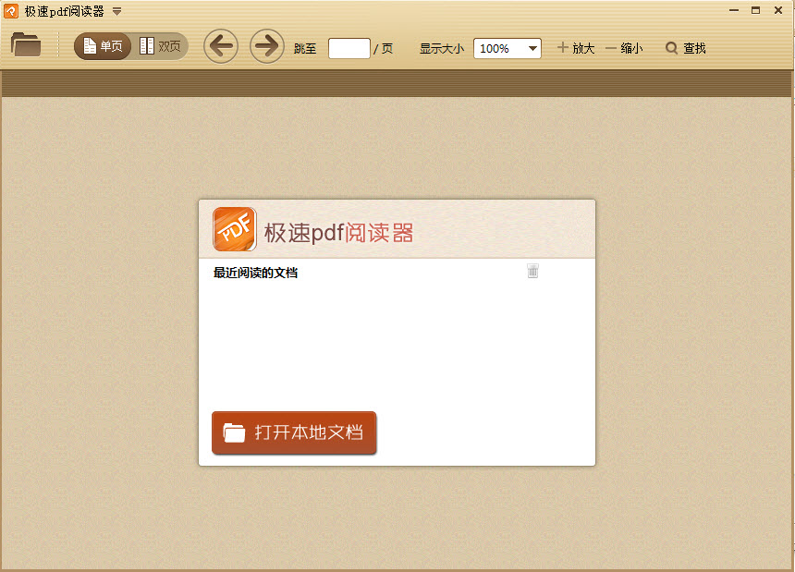Click the open folder icon in toolbar

coord(26,44)
